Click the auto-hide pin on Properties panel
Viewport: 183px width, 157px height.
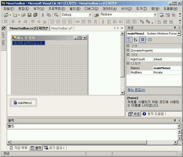click(175, 28)
